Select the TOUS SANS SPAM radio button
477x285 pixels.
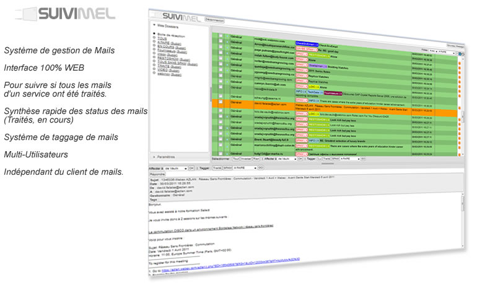tap(154, 62)
